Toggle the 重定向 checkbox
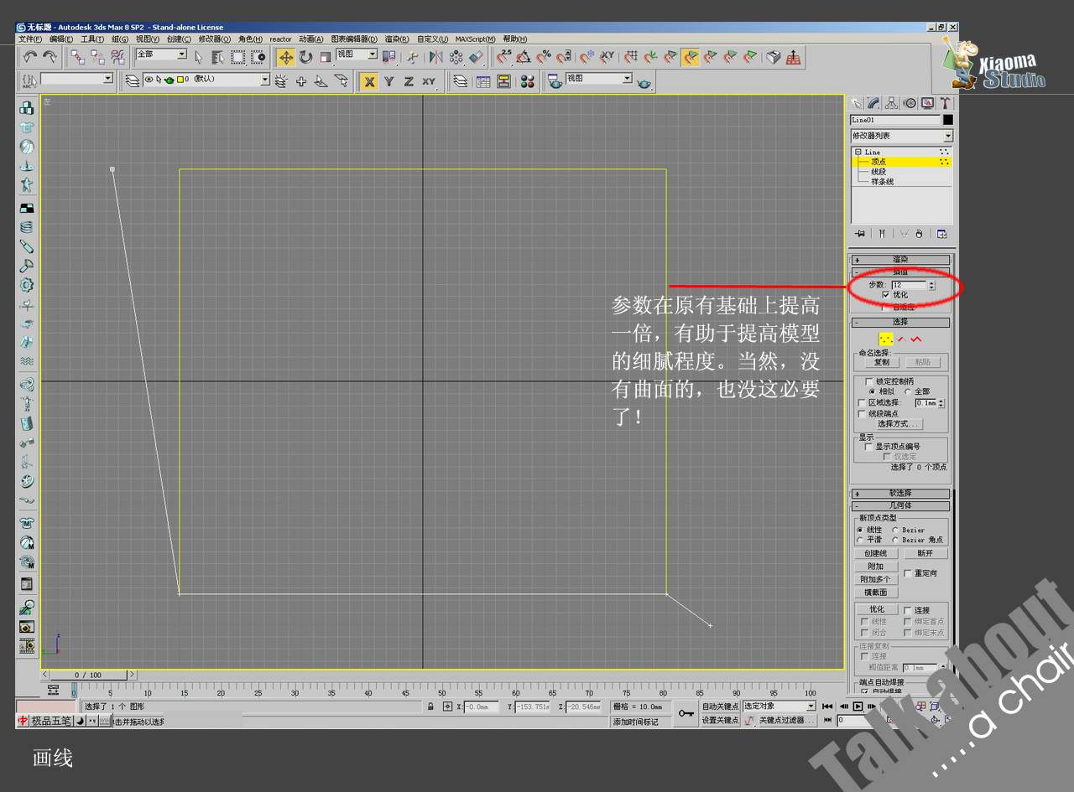Image resolution: width=1074 pixels, height=792 pixels. coord(908,573)
